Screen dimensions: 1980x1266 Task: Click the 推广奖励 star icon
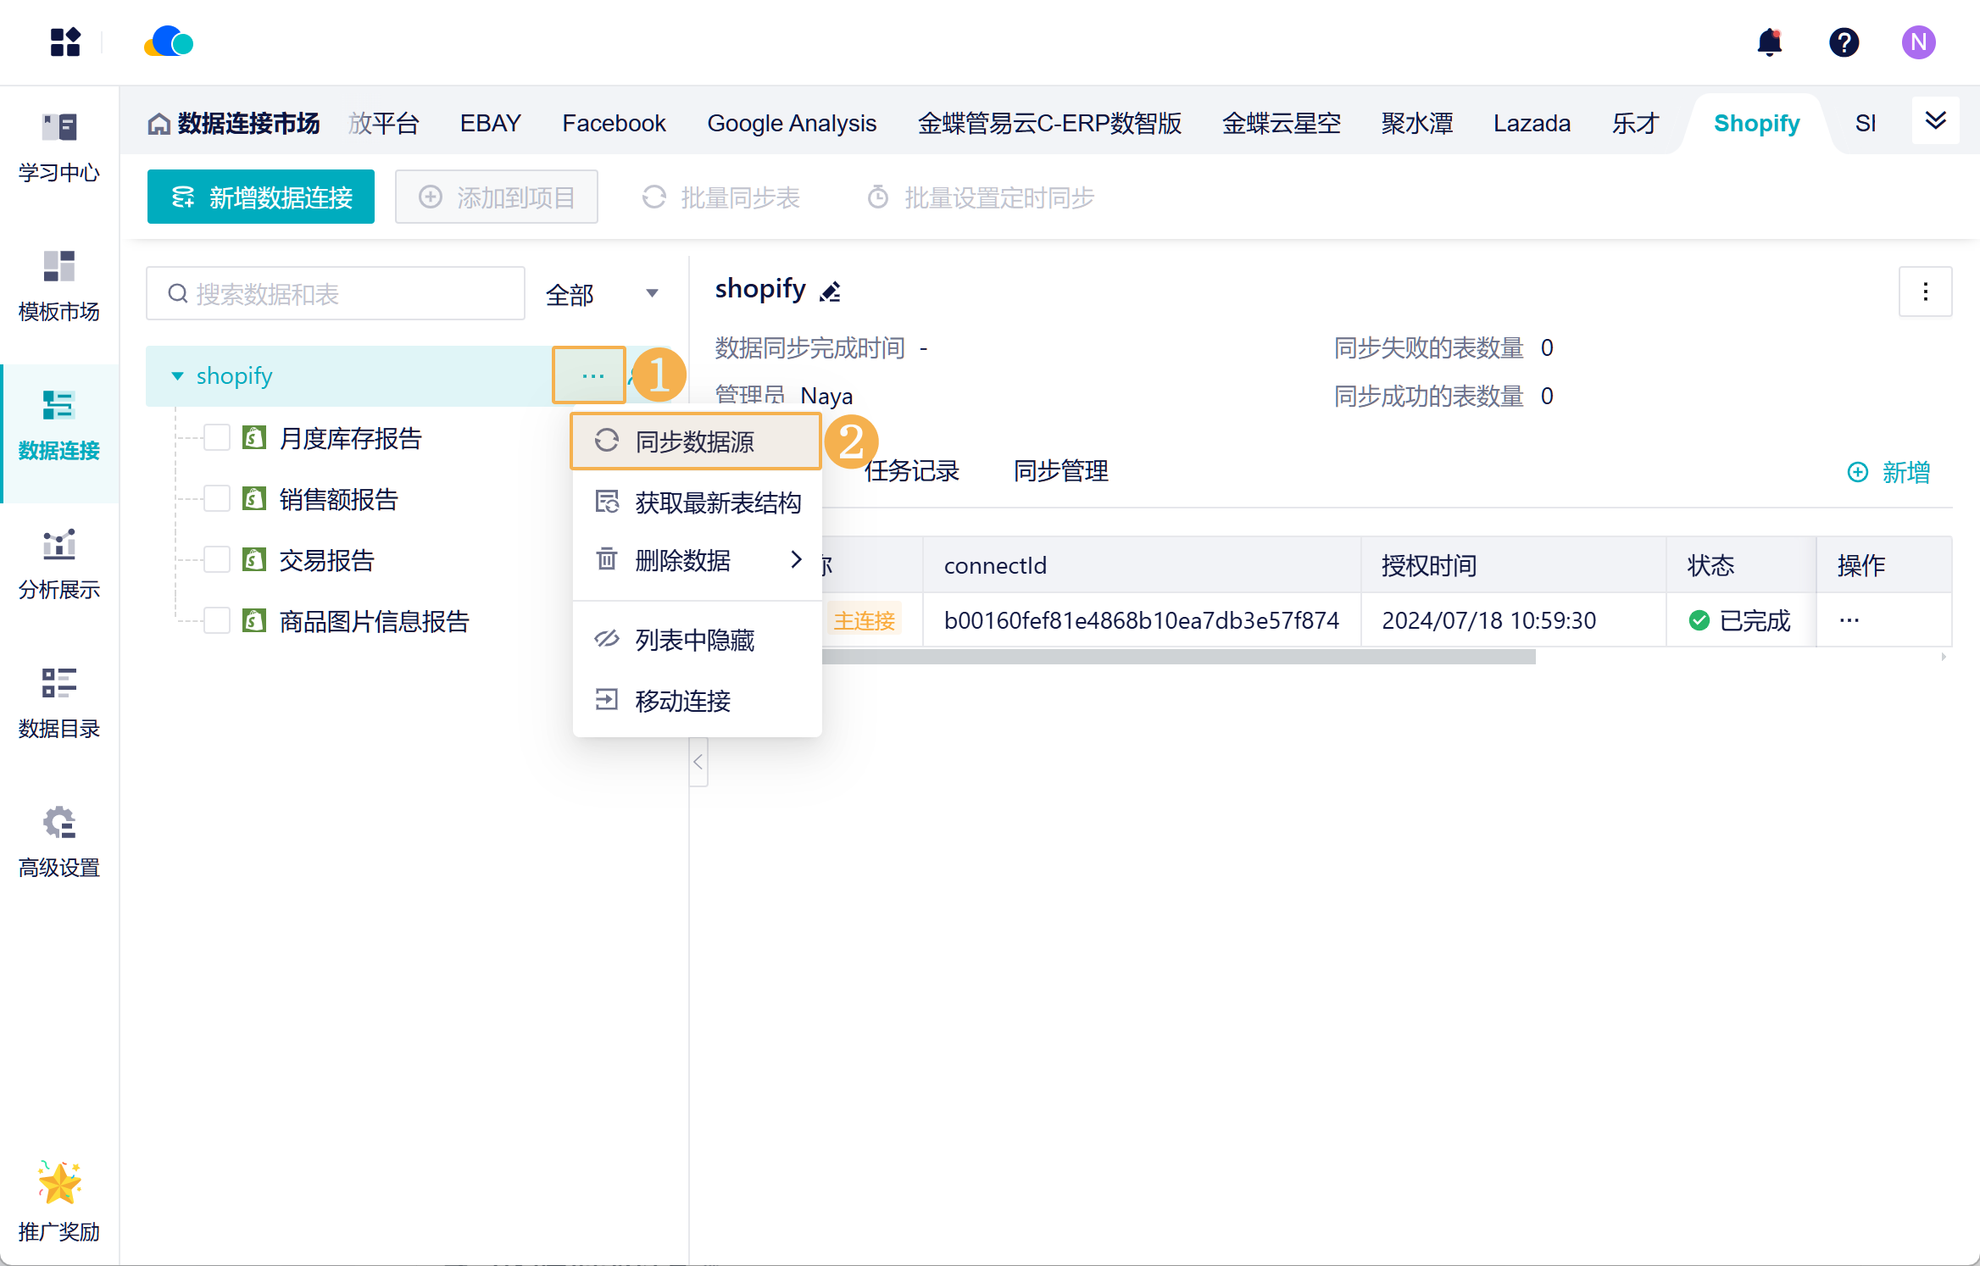(x=59, y=1183)
